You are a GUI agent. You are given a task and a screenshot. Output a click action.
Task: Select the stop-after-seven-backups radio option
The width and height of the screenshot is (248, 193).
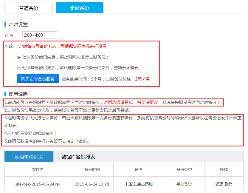[19, 57]
